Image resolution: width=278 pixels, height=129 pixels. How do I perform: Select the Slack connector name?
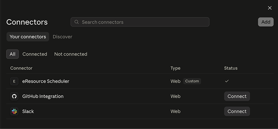point(28,111)
